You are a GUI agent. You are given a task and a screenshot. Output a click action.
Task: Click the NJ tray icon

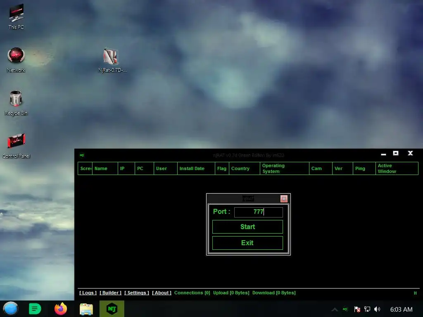pyautogui.click(x=345, y=309)
